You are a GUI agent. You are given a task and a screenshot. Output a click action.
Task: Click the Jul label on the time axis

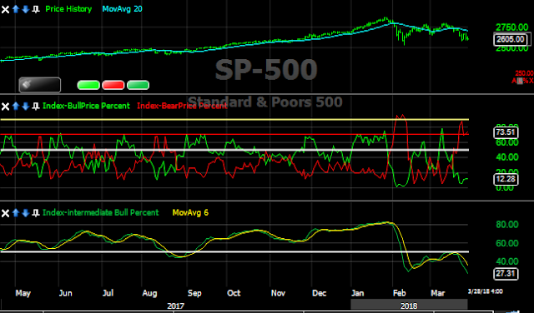click(108, 293)
